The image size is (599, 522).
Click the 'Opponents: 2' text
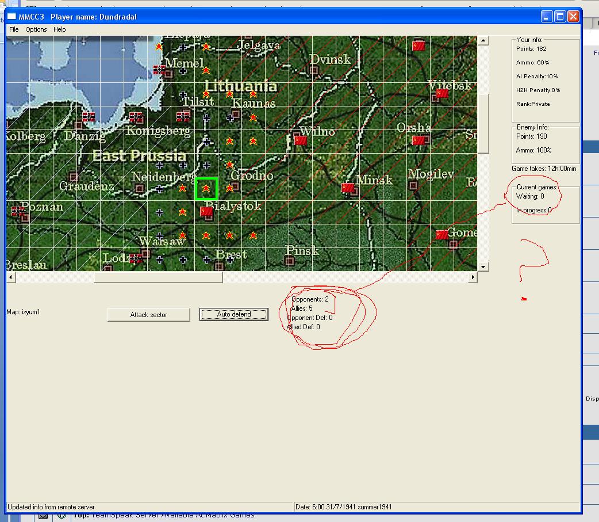pyautogui.click(x=310, y=299)
